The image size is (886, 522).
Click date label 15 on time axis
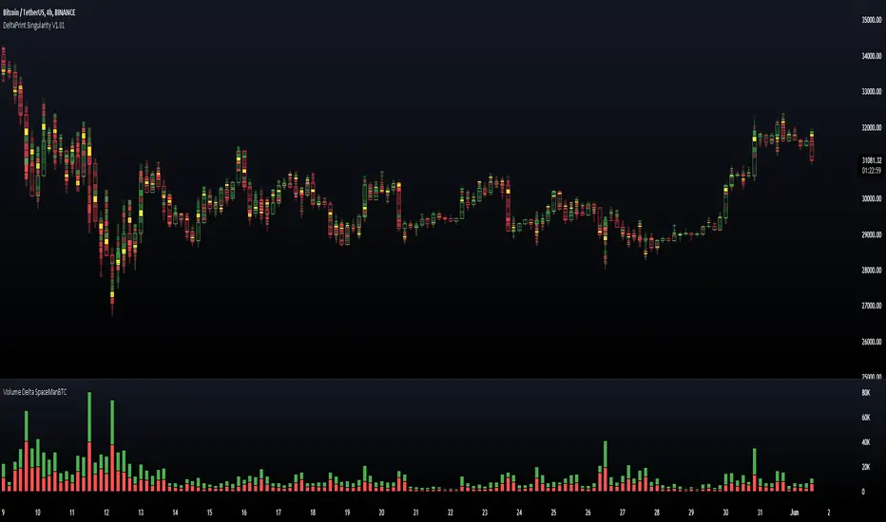210,513
